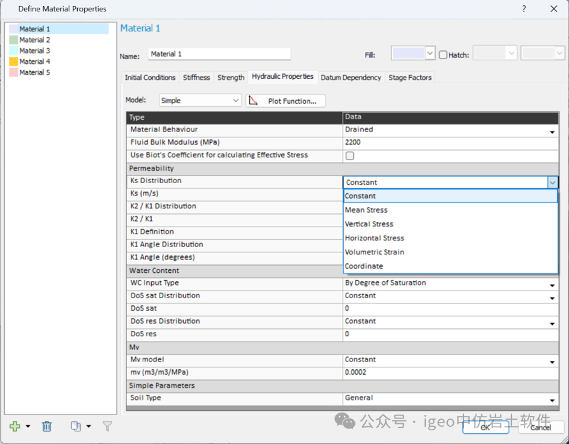
Task: Open the Fill color swatch picker
Action: (x=413, y=53)
